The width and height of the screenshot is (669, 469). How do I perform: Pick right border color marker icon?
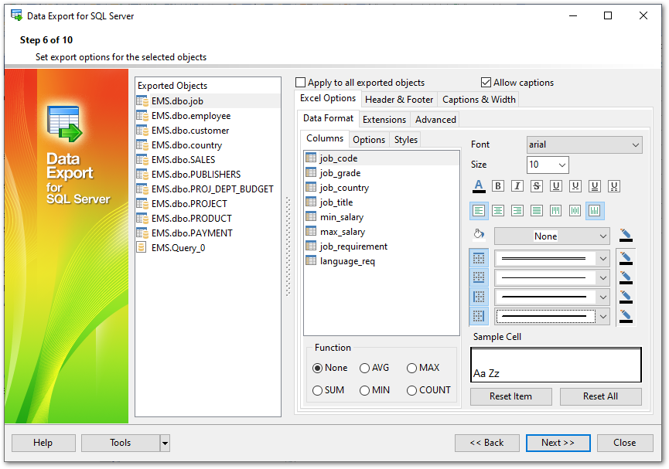click(626, 316)
